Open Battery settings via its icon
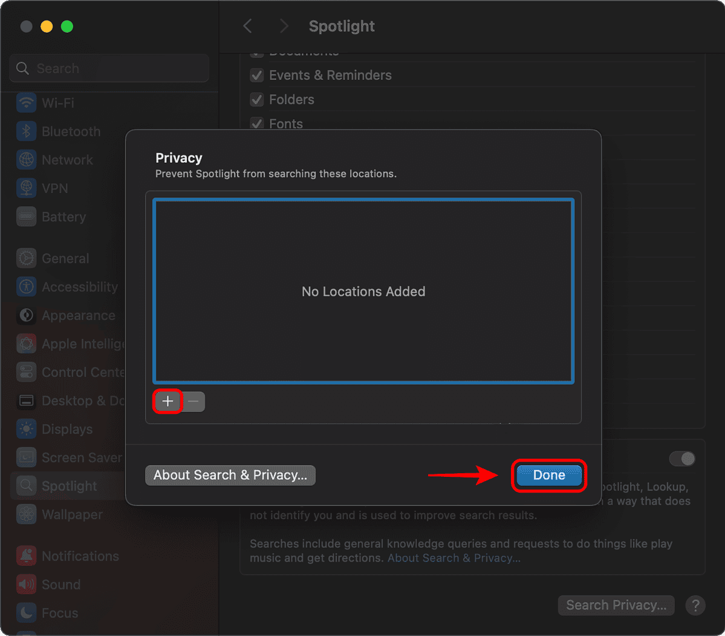Screen dimensions: 725x636 pos(25,217)
